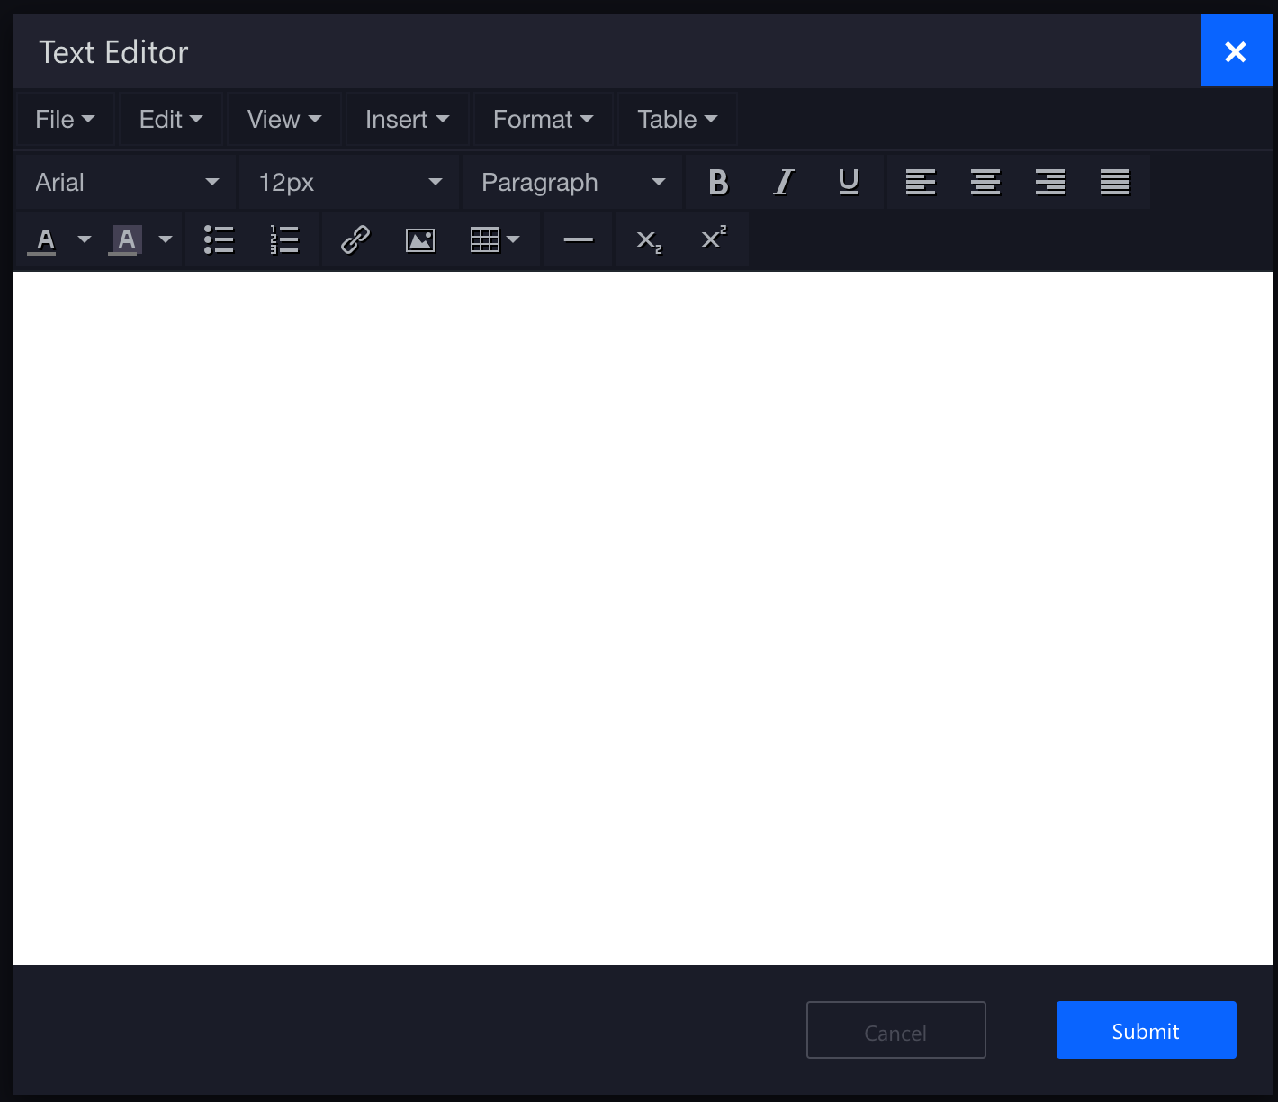
Task: Open the Edit menu
Action: [x=171, y=120]
